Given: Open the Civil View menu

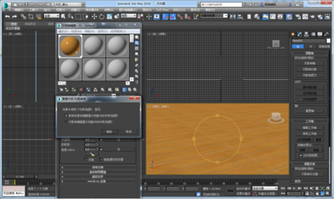Looking at the screenshot, I should (162, 10).
